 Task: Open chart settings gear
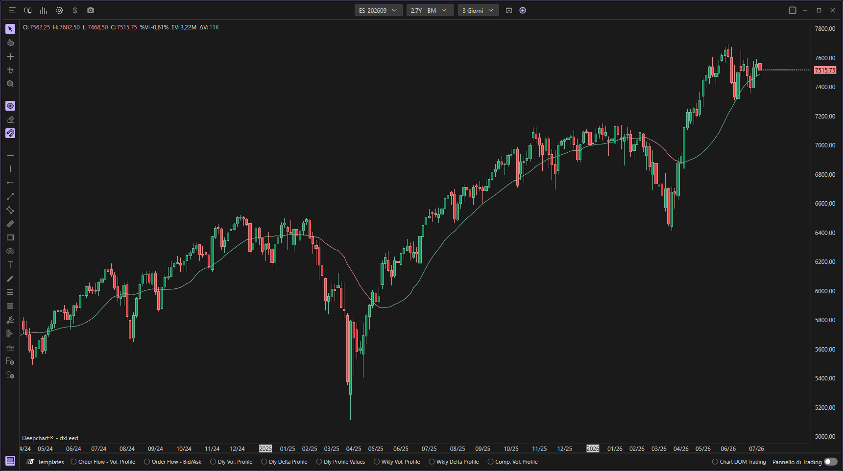(59, 10)
